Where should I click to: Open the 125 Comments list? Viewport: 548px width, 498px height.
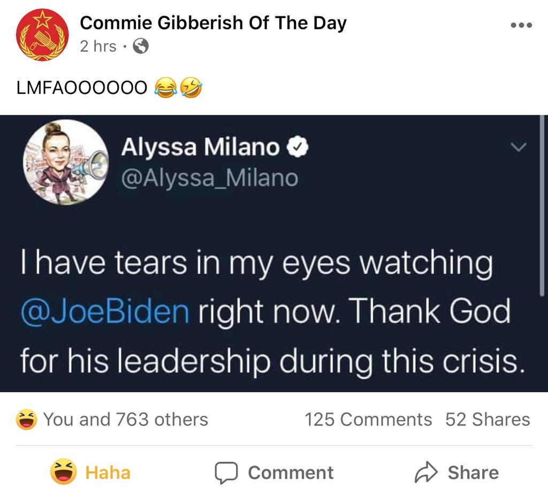pyautogui.click(x=368, y=419)
